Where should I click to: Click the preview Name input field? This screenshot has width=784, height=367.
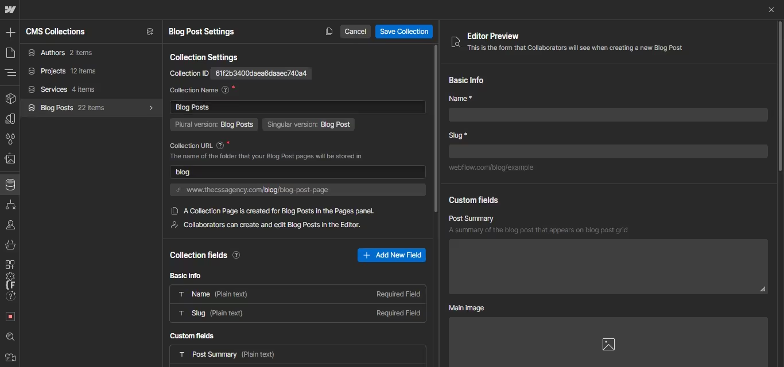click(x=608, y=115)
